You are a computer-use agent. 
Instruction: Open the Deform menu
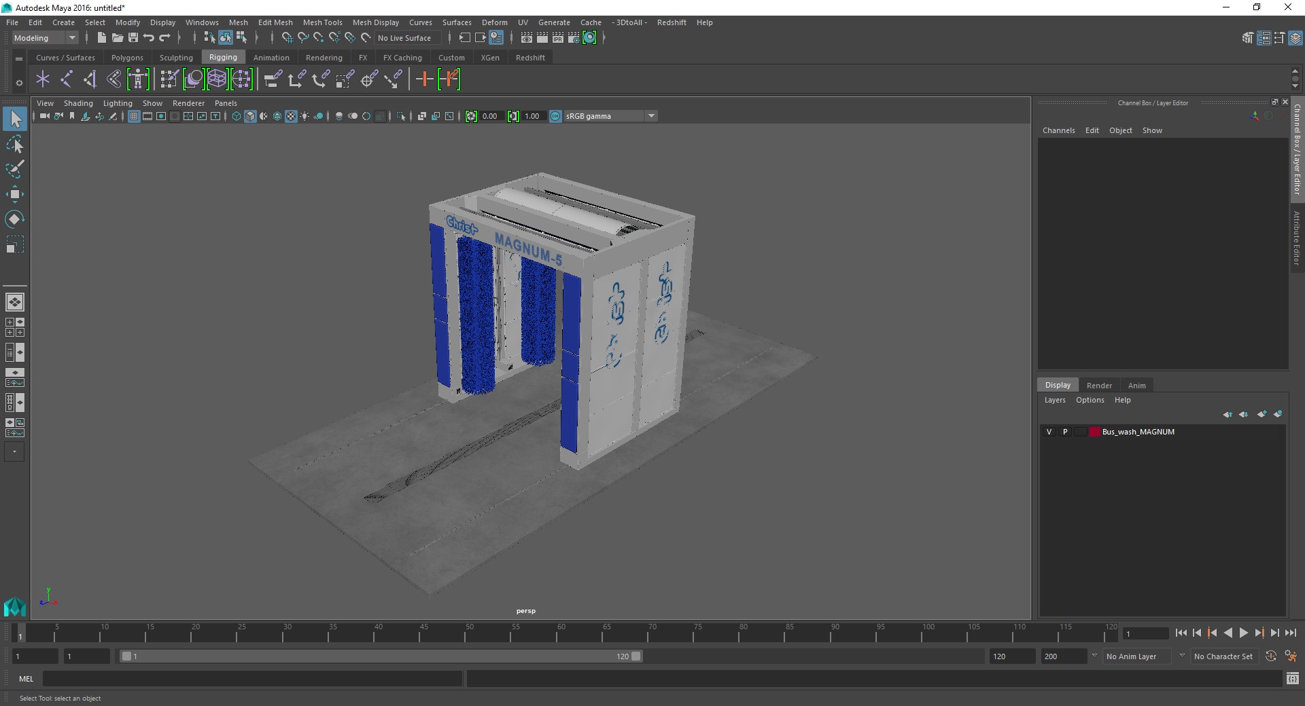point(494,22)
